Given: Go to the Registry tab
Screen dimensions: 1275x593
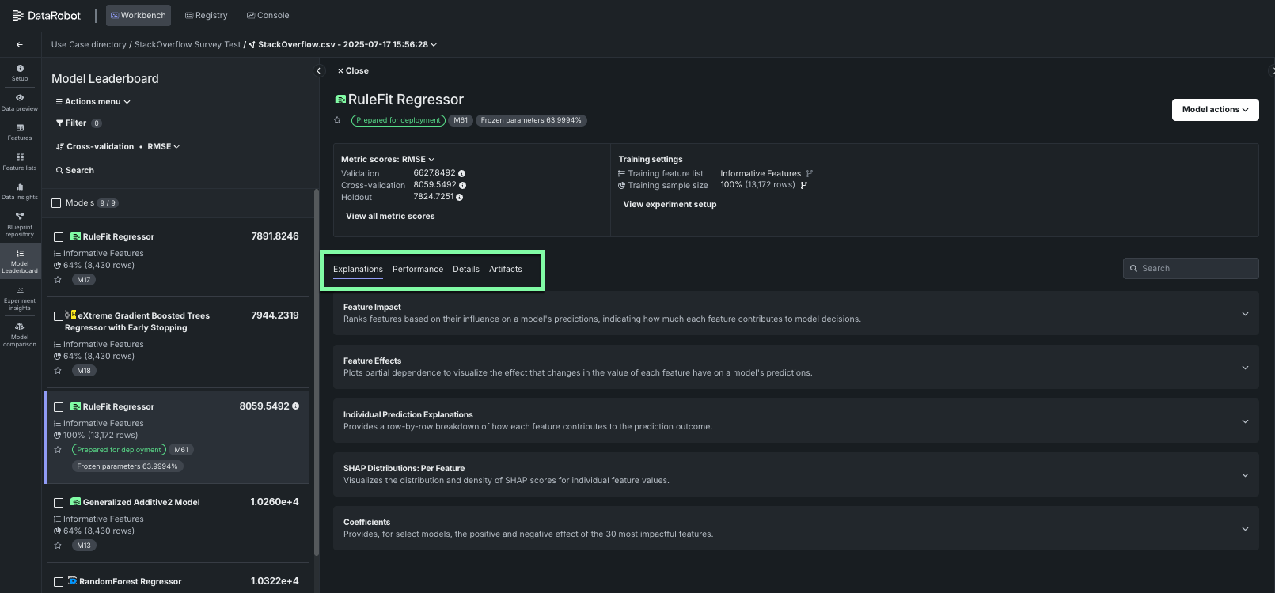Looking at the screenshot, I should coord(206,16).
